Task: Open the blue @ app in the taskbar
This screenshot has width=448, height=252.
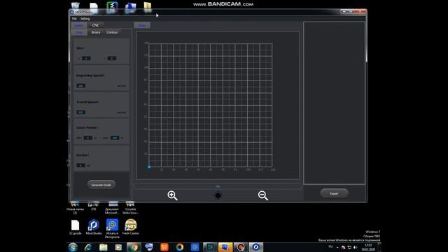Action: (195, 247)
